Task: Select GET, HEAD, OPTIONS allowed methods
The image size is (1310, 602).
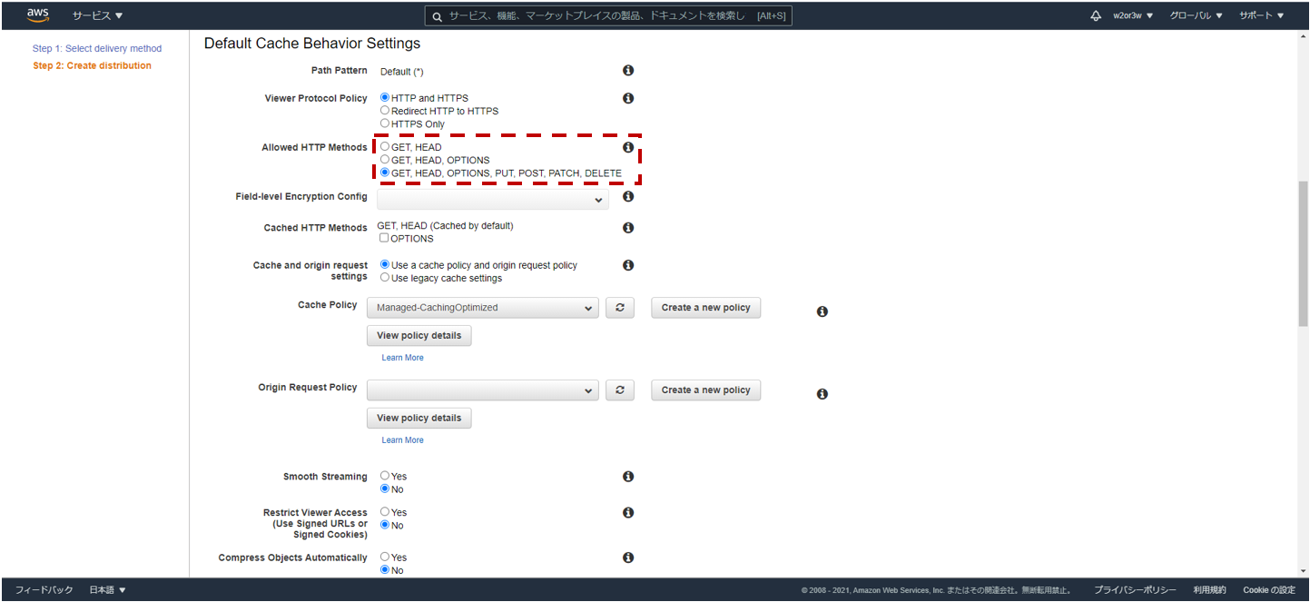Action: click(x=385, y=159)
